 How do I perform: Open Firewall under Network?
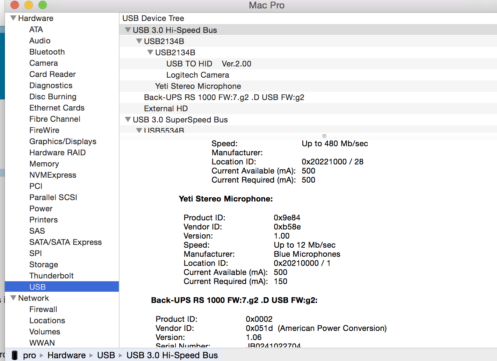point(43,309)
